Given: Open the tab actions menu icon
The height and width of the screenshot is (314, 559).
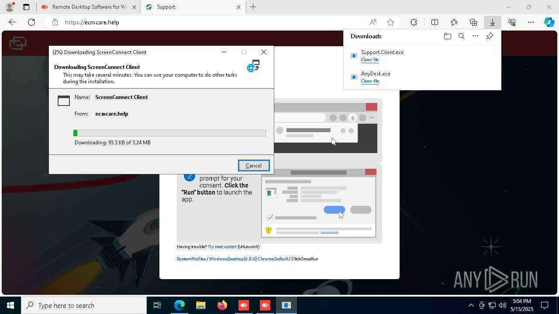Looking at the screenshot, I should pyautogui.click(x=26, y=7).
